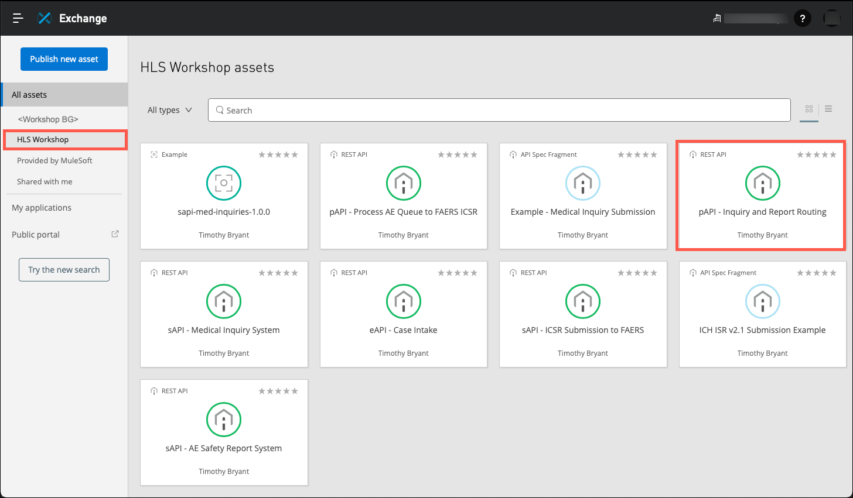
Task: Open the Example - Medical Inquiry Submission title
Action: click(583, 212)
